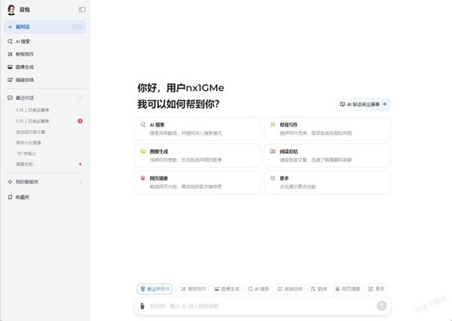The height and width of the screenshot is (321, 452).
Task: Toggle the 翻译 skill chip
Action: click(319, 289)
